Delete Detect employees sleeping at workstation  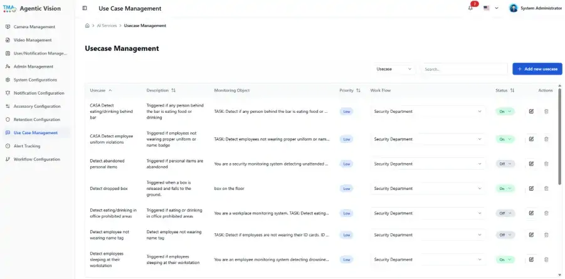coord(546,259)
